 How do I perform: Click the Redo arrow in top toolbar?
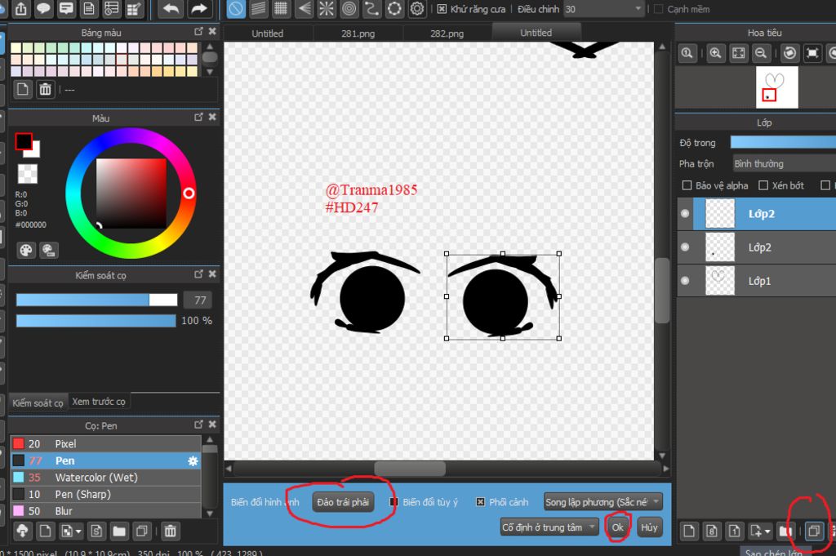coord(198,9)
